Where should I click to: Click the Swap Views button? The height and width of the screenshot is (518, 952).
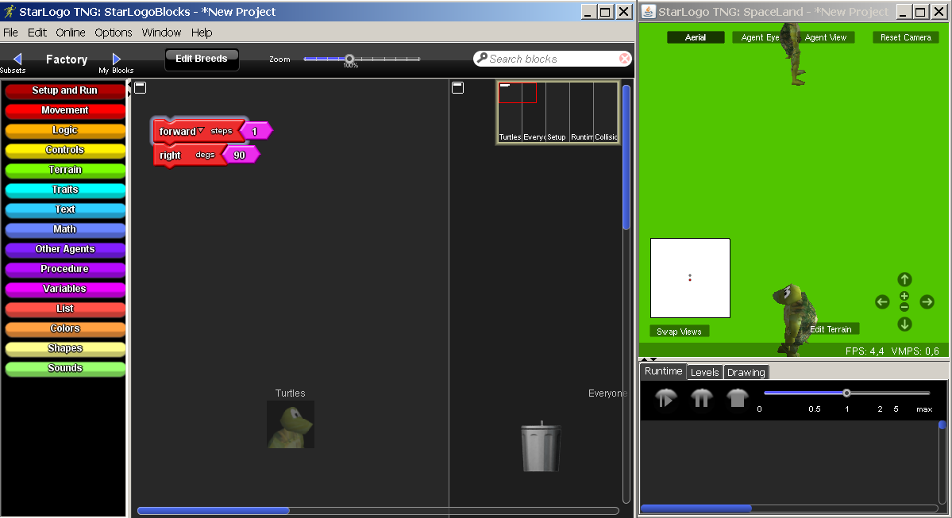[679, 332]
